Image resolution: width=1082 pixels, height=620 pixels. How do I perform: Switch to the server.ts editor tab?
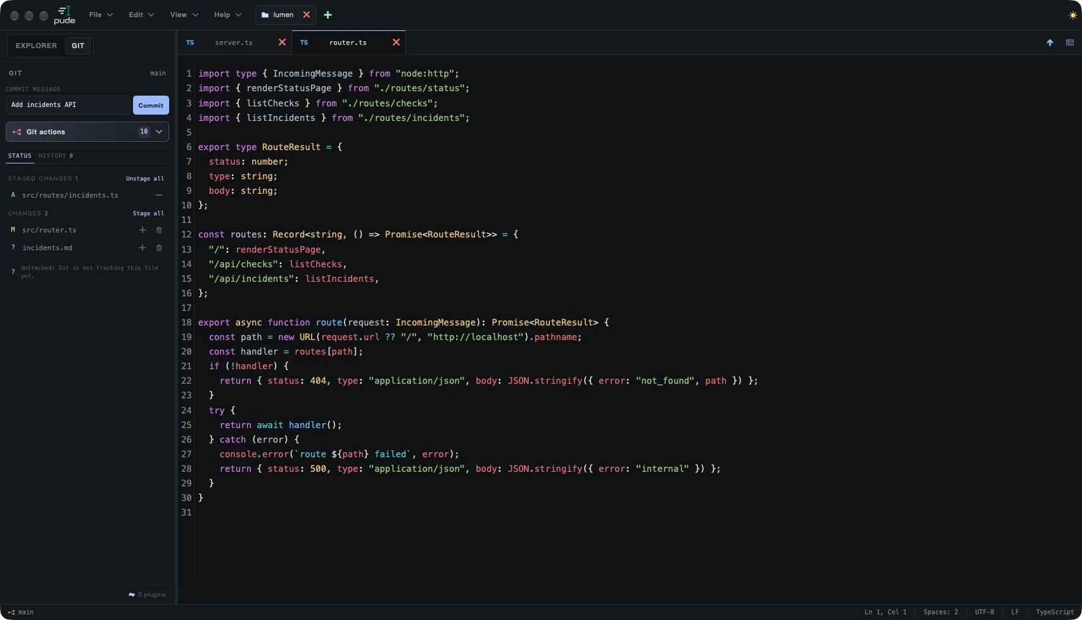click(234, 42)
